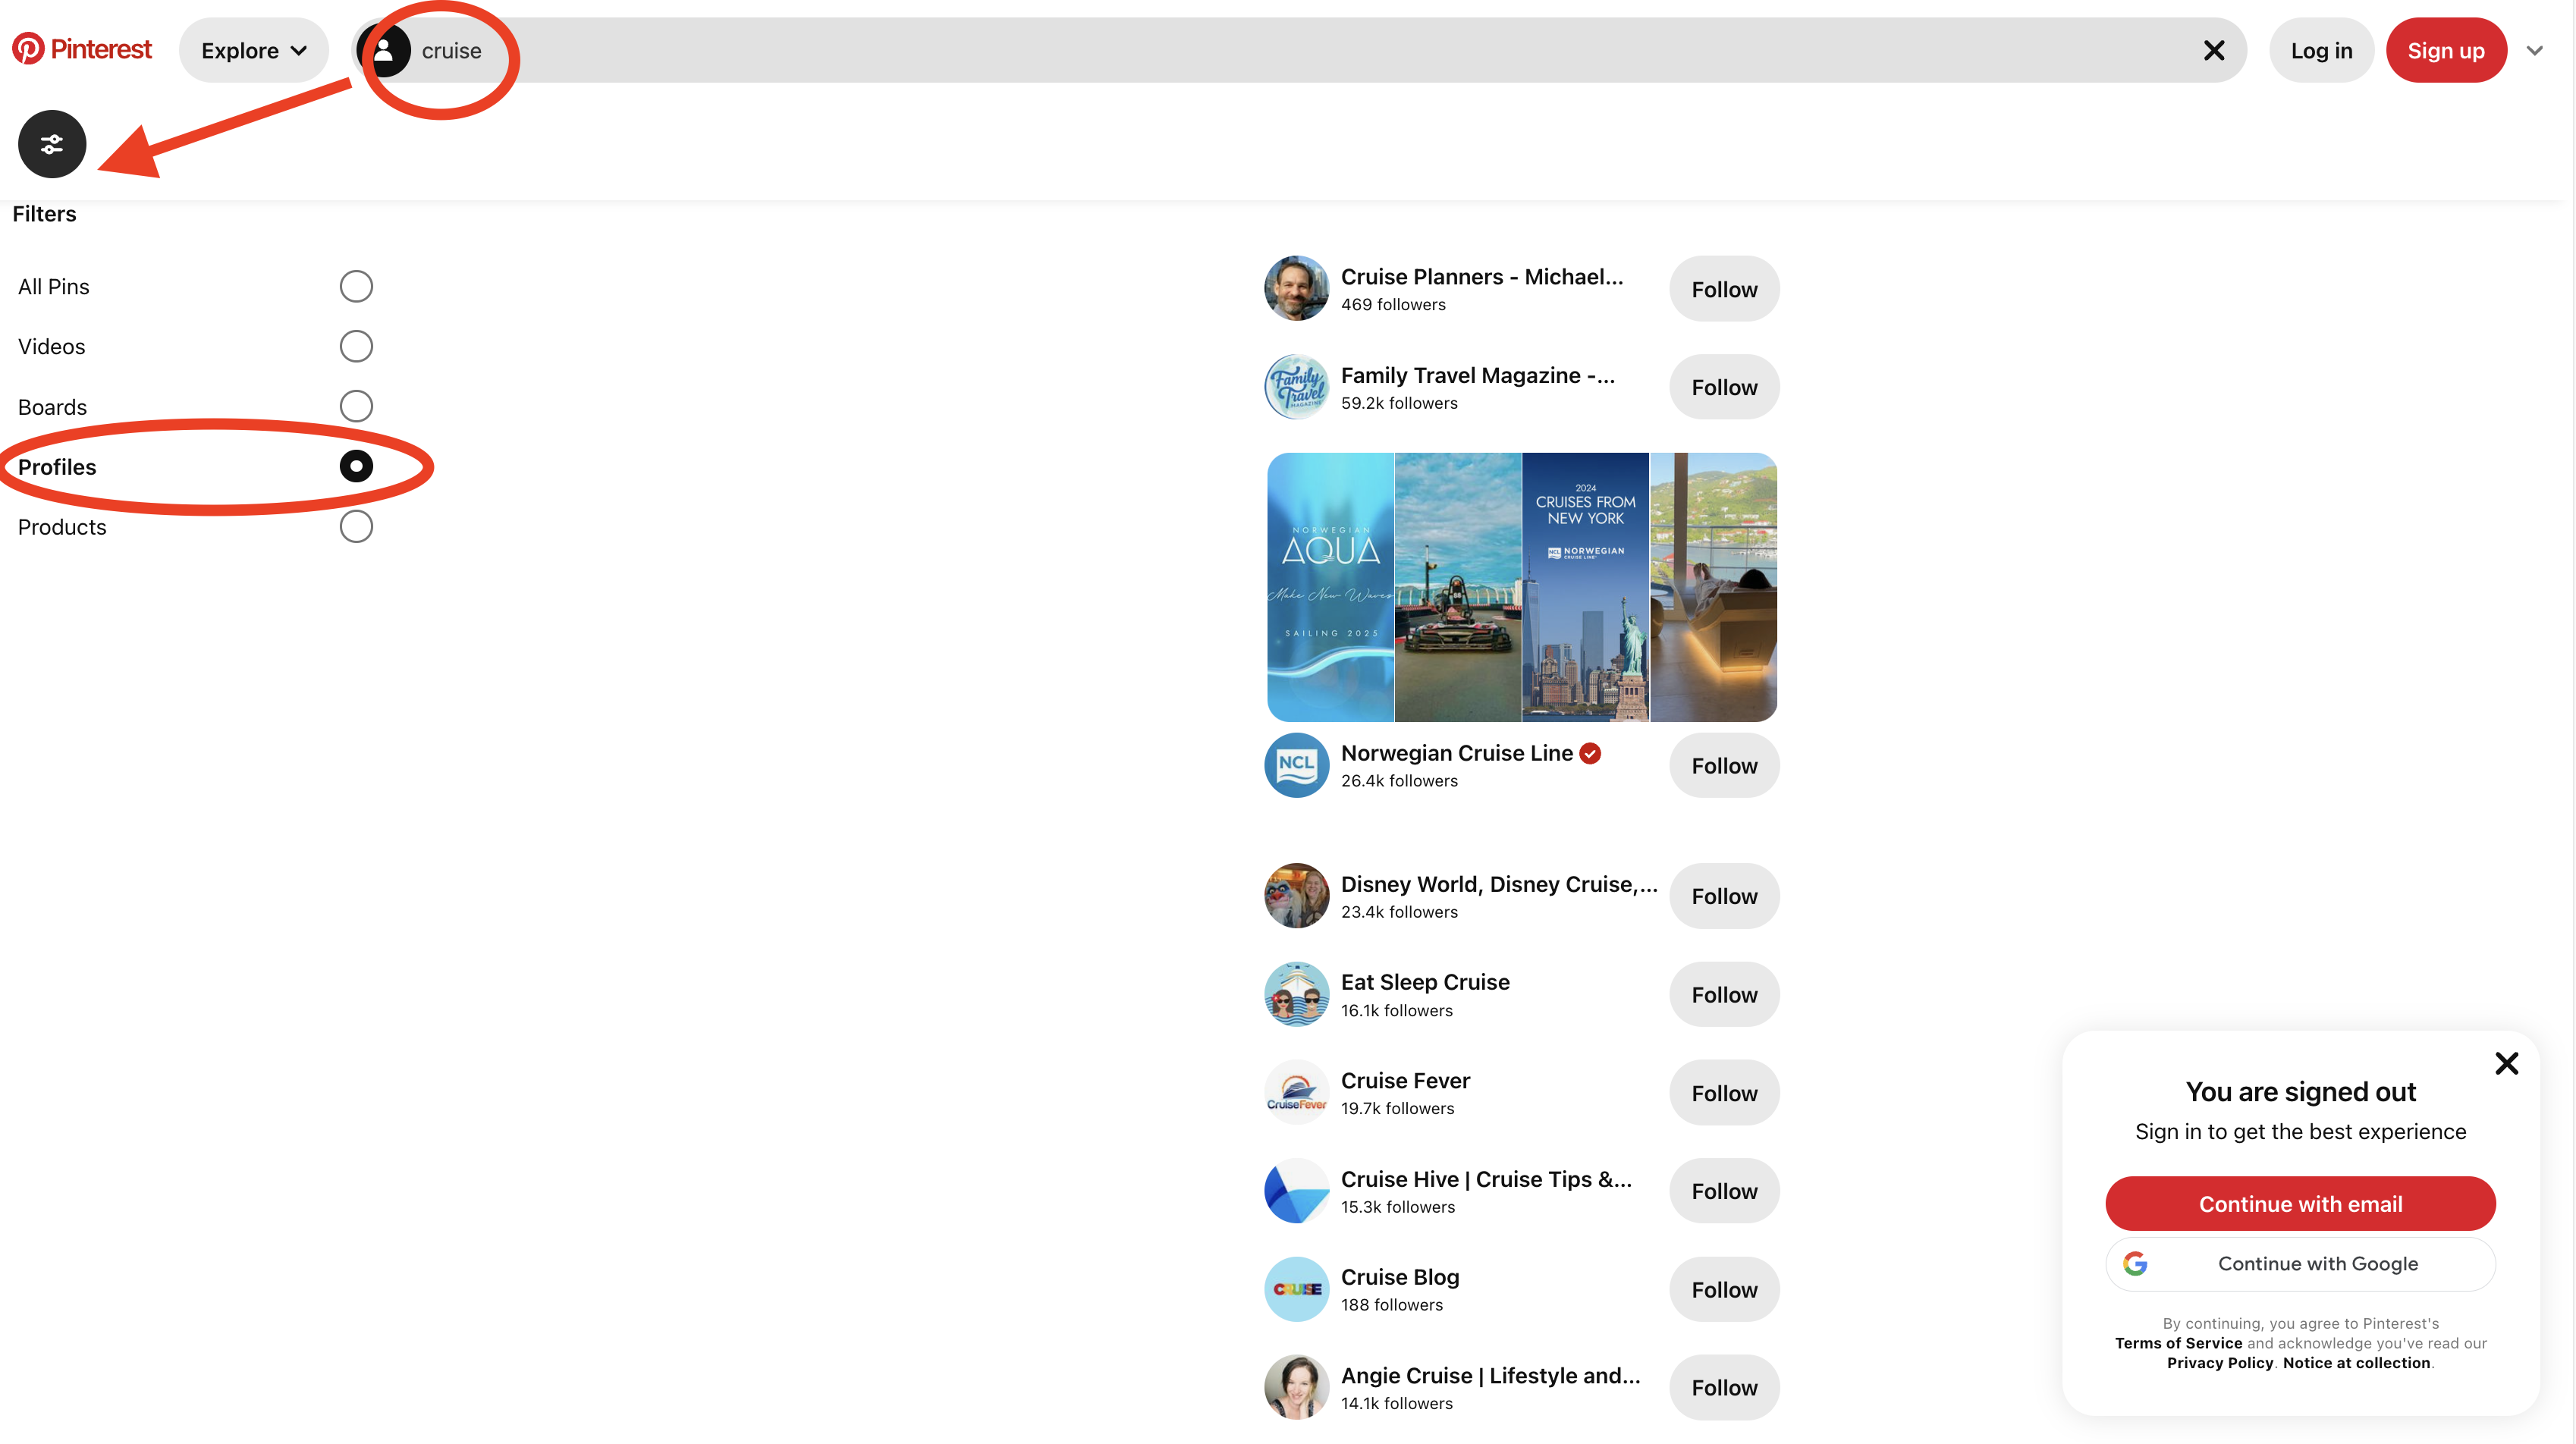Toggle the filters panel icon
The image size is (2576, 1444).
[x=52, y=144]
